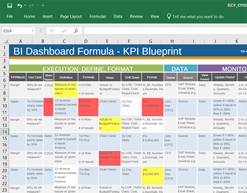Click the Cancel (X) formula bar icon

52,31
